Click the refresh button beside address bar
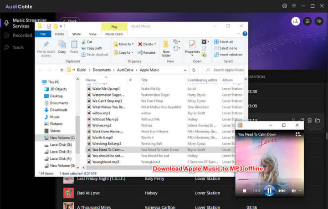 (194, 70)
